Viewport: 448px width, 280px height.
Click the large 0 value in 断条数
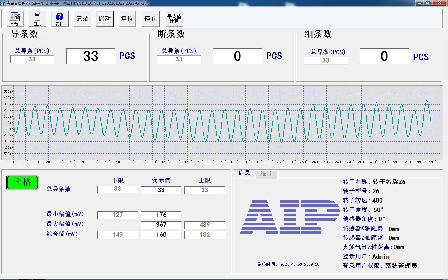[x=237, y=56]
